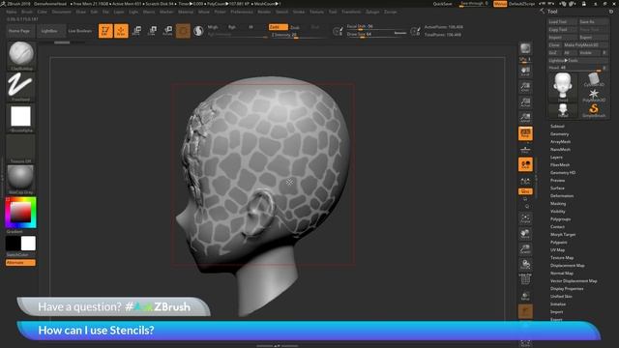
Task: Toggle the Persp perspective icon
Action: tap(525, 133)
